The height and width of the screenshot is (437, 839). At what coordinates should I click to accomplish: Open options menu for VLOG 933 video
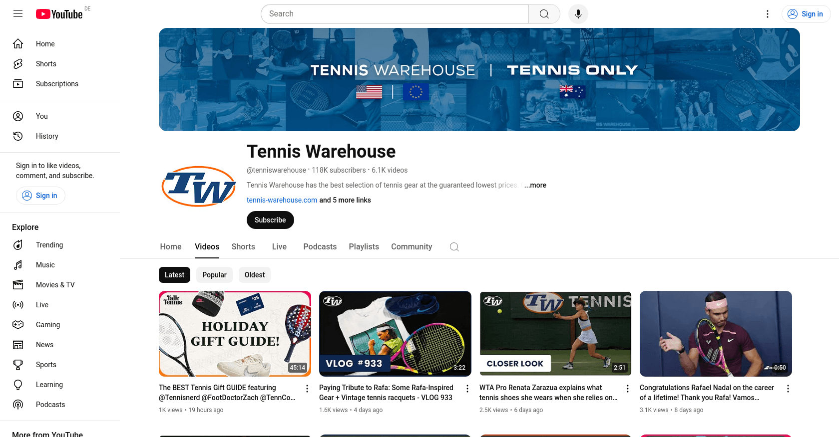point(467,389)
